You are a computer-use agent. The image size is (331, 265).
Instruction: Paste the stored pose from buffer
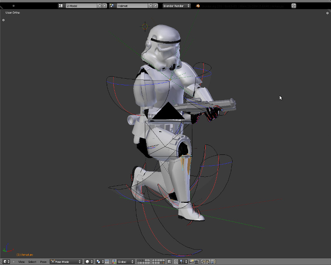(209, 262)
